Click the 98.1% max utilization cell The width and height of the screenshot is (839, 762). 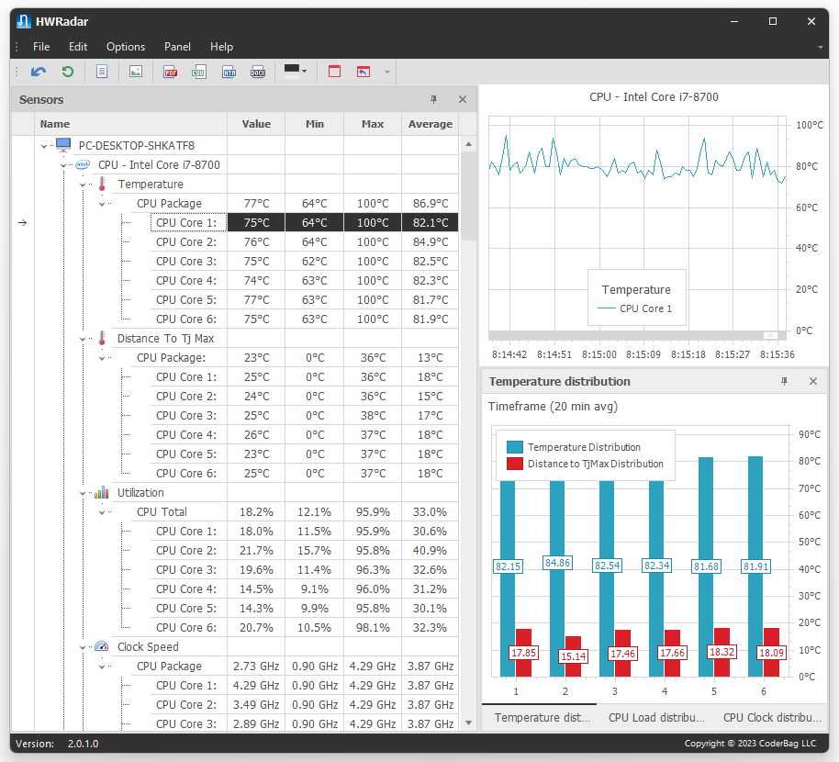(373, 627)
